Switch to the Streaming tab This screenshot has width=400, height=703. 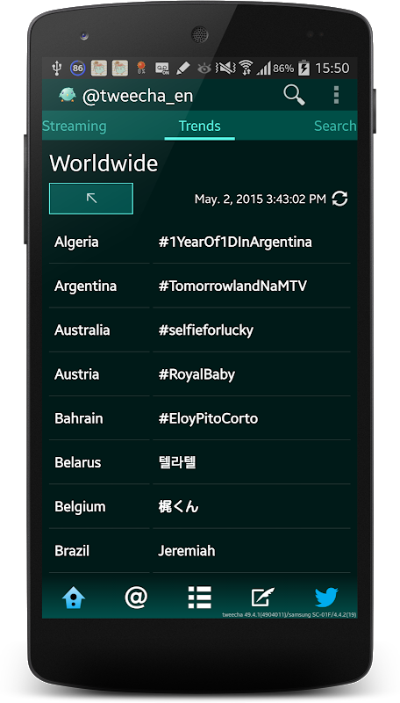(75, 126)
